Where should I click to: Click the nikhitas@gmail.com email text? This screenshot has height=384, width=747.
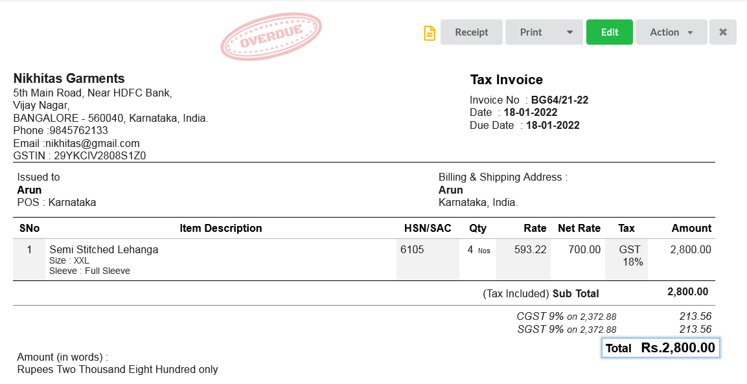click(x=93, y=143)
